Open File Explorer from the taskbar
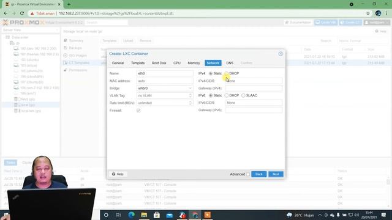Viewport: 392px width, 220px height. click(x=144, y=215)
